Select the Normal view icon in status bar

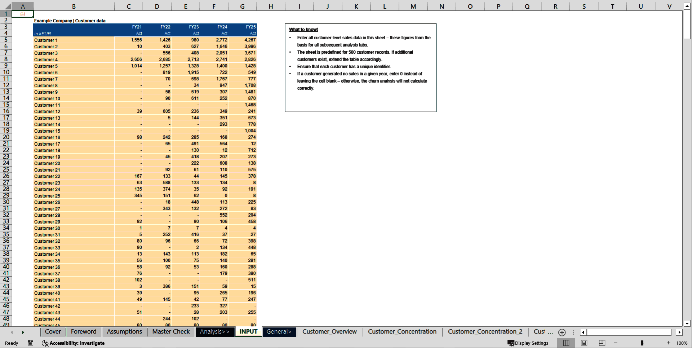click(x=566, y=343)
